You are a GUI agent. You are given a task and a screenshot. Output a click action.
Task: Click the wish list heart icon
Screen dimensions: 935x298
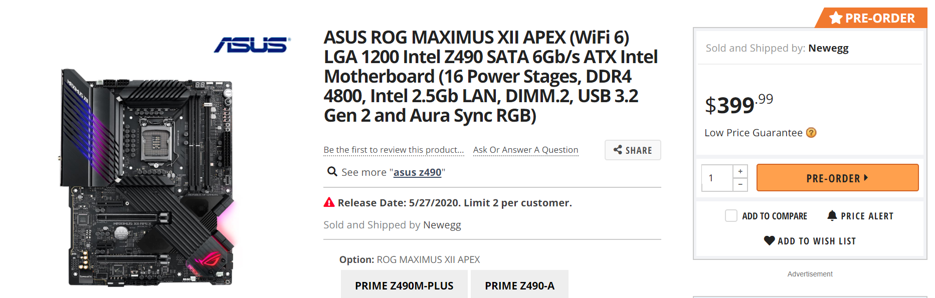(769, 240)
